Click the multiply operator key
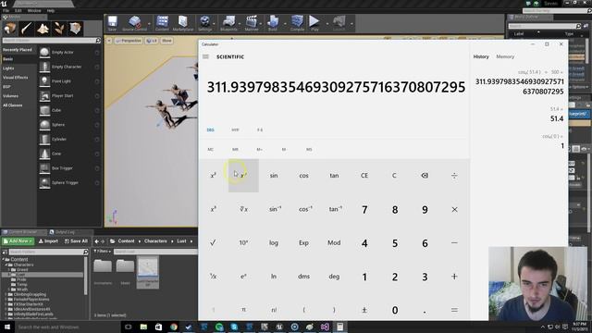Viewport: 592px width, 333px height. point(454,210)
